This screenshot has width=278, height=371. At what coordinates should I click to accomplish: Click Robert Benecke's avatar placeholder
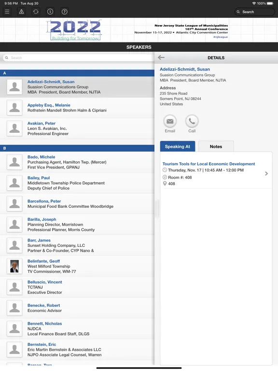14,308
